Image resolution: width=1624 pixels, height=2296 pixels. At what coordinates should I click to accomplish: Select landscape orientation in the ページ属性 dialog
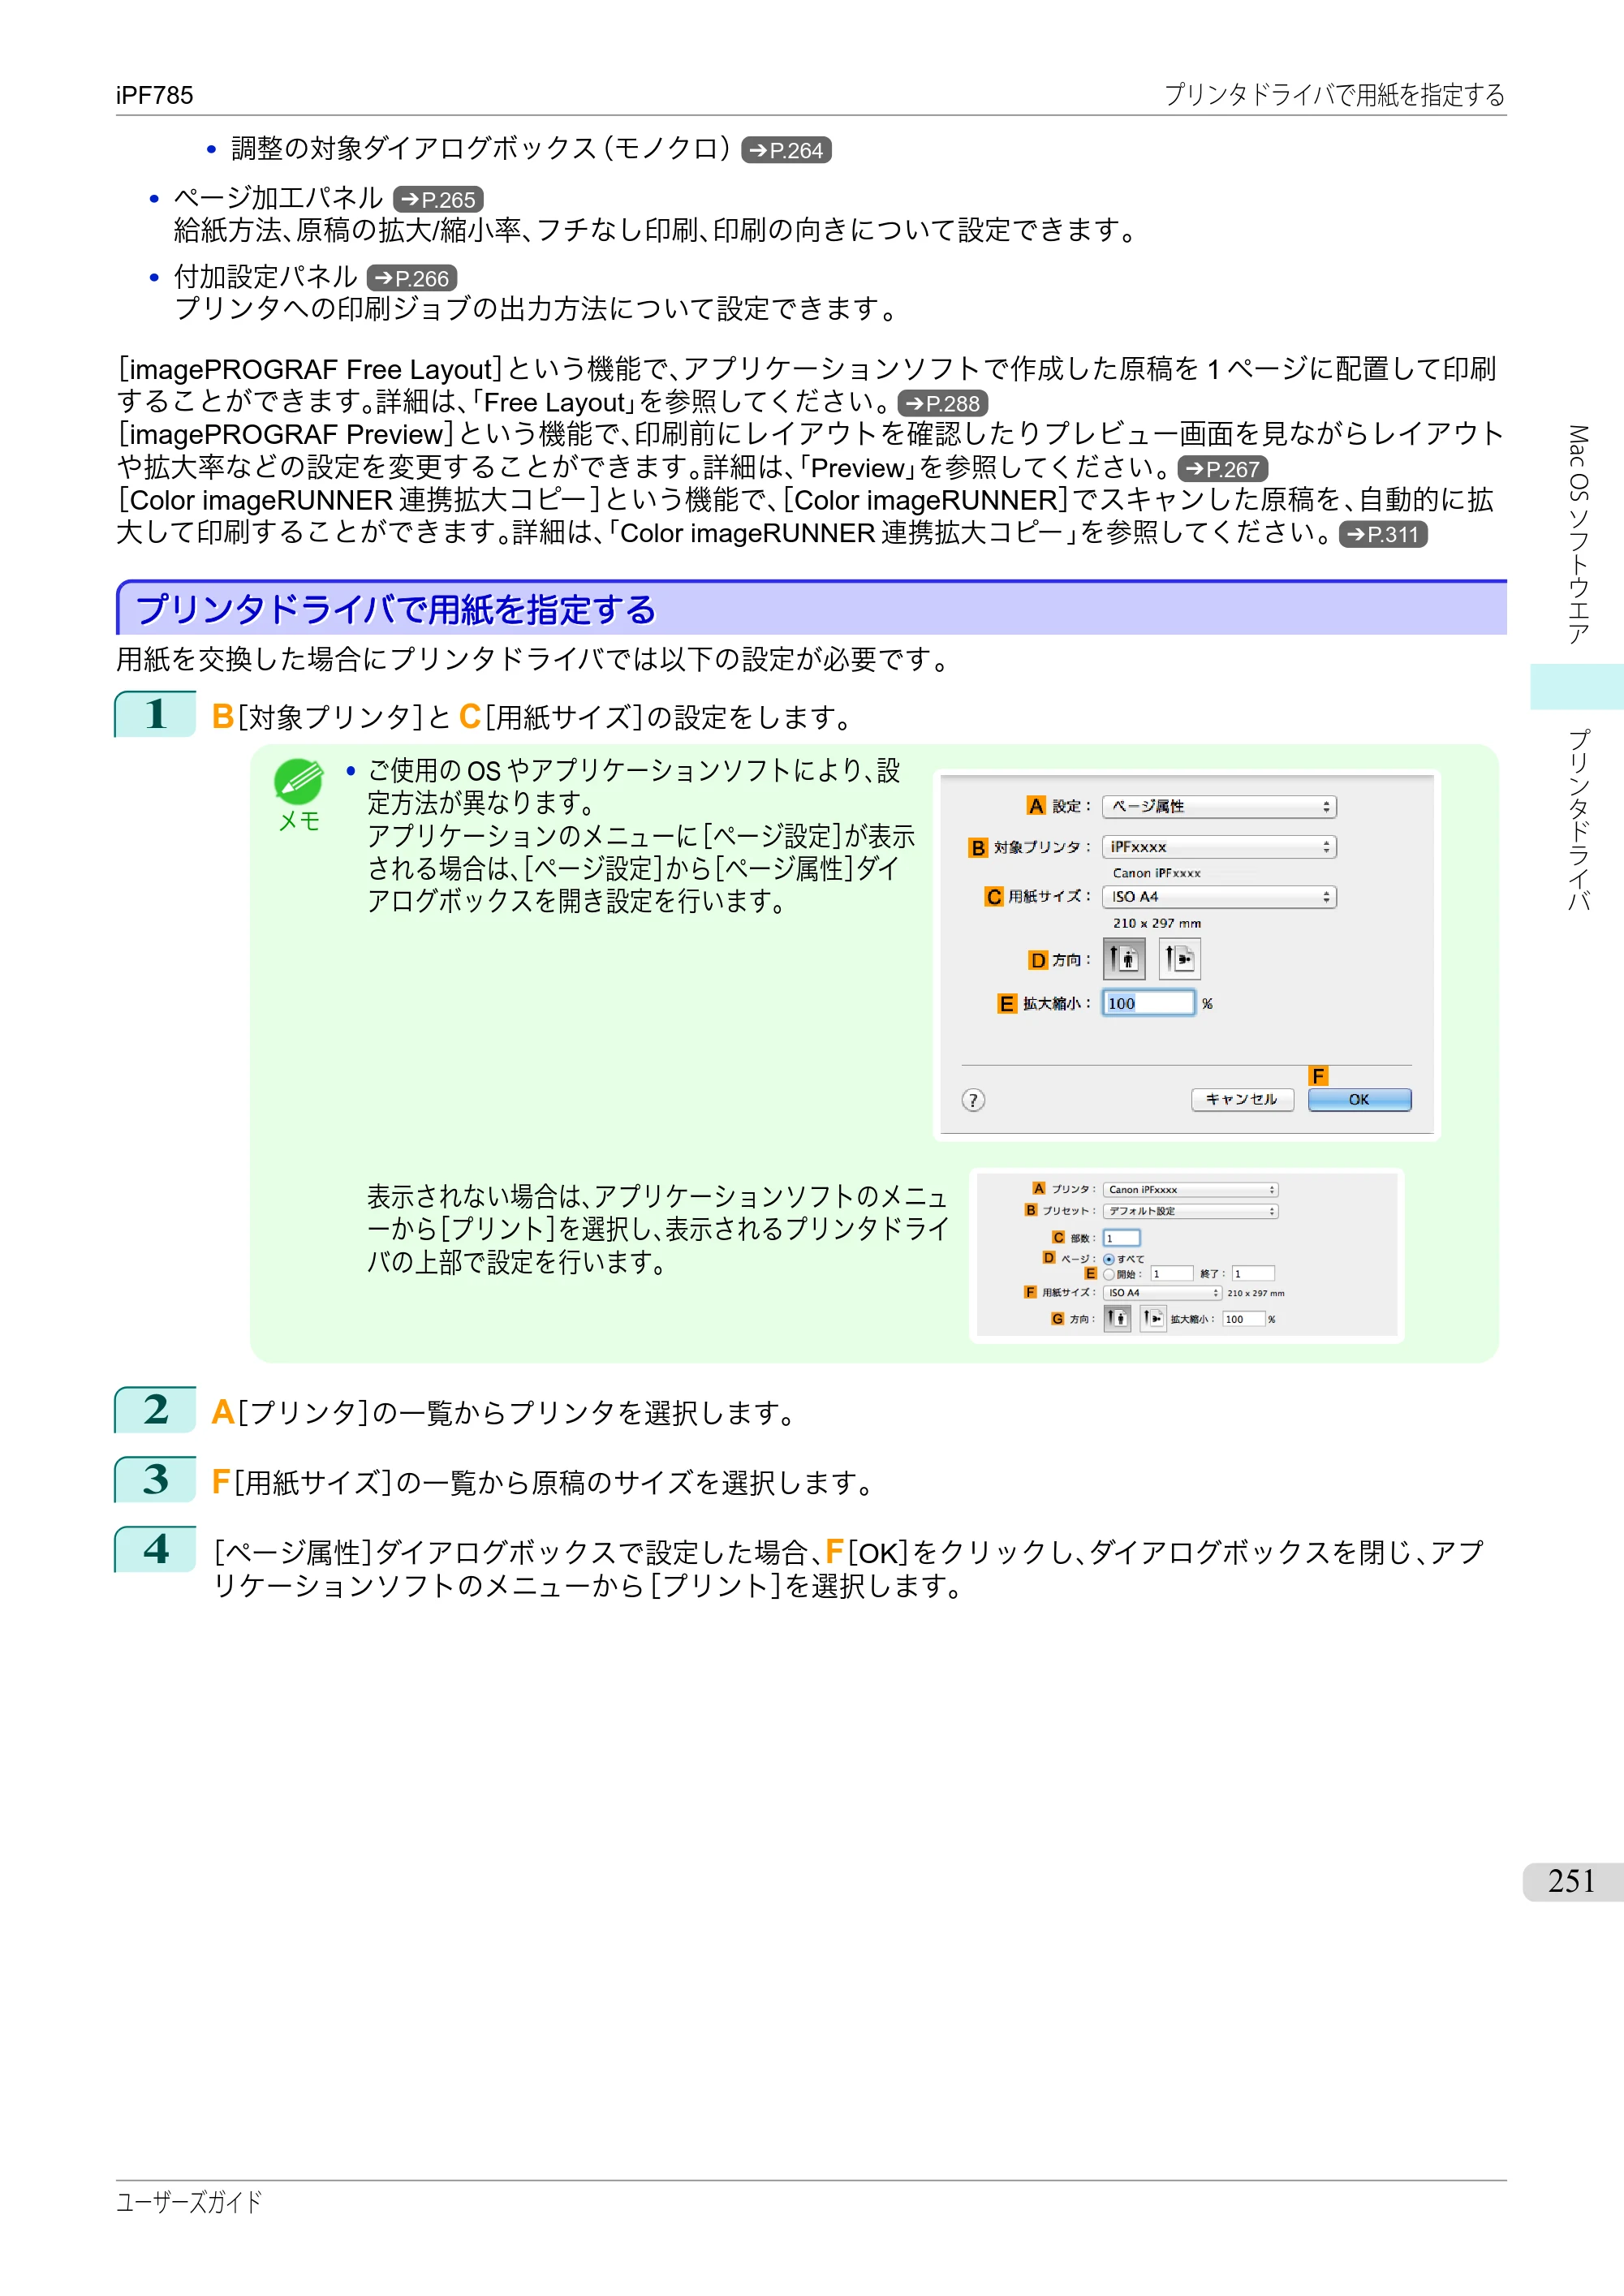coord(1180,958)
